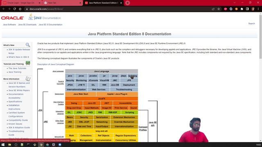Open Java SE White Papers link
Image resolution: width=262 pixels, height=147 pixels.
19,90
